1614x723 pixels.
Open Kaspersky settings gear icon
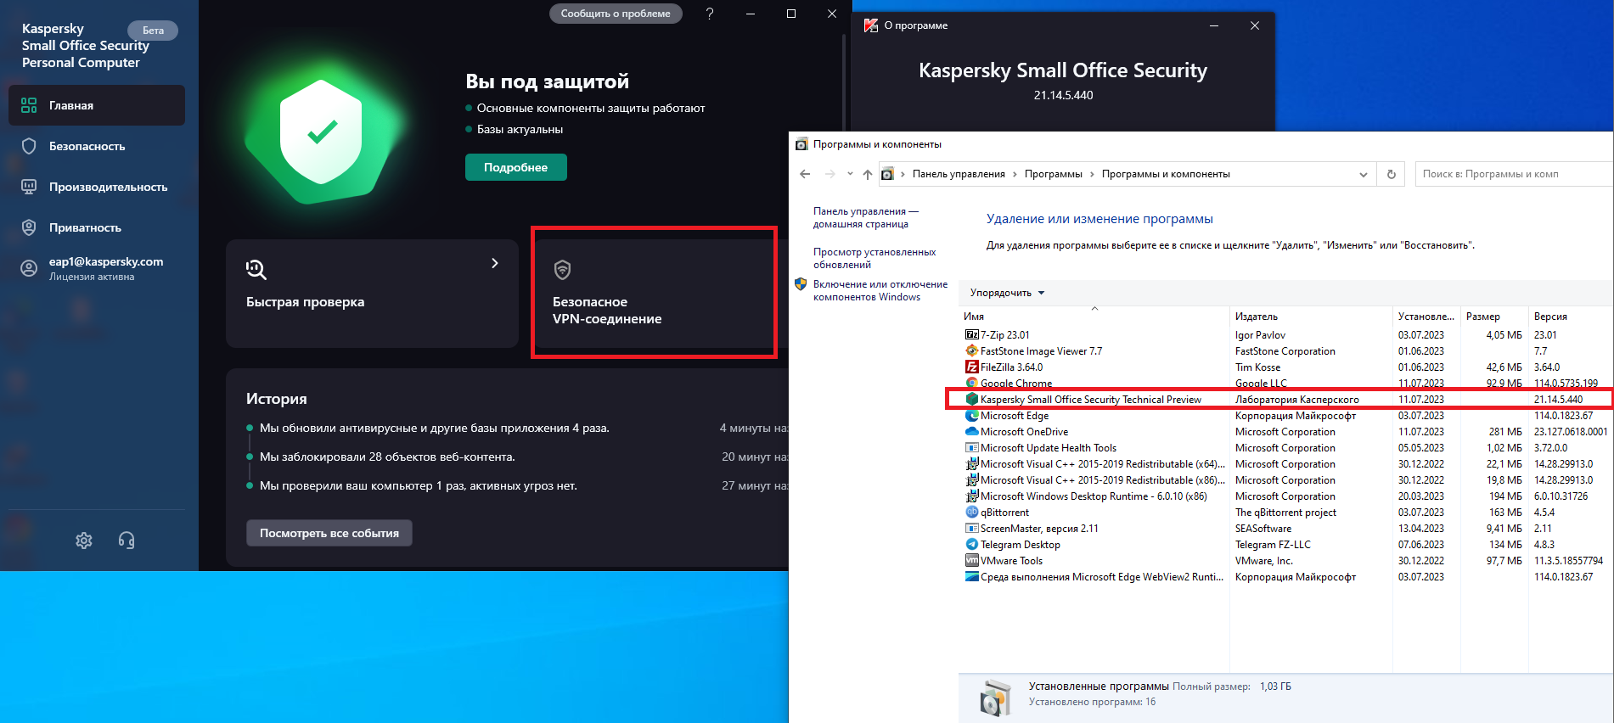click(84, 541)
